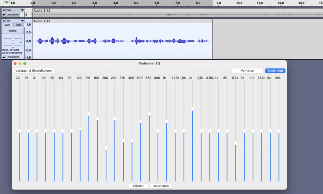The image size is (323, 194).
Task: Click the 20 Hz band slider knob
Action: click(20, 131)
